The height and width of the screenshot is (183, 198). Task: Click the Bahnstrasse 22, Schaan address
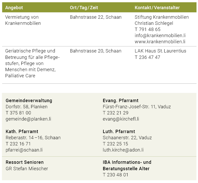click(96, 17)
